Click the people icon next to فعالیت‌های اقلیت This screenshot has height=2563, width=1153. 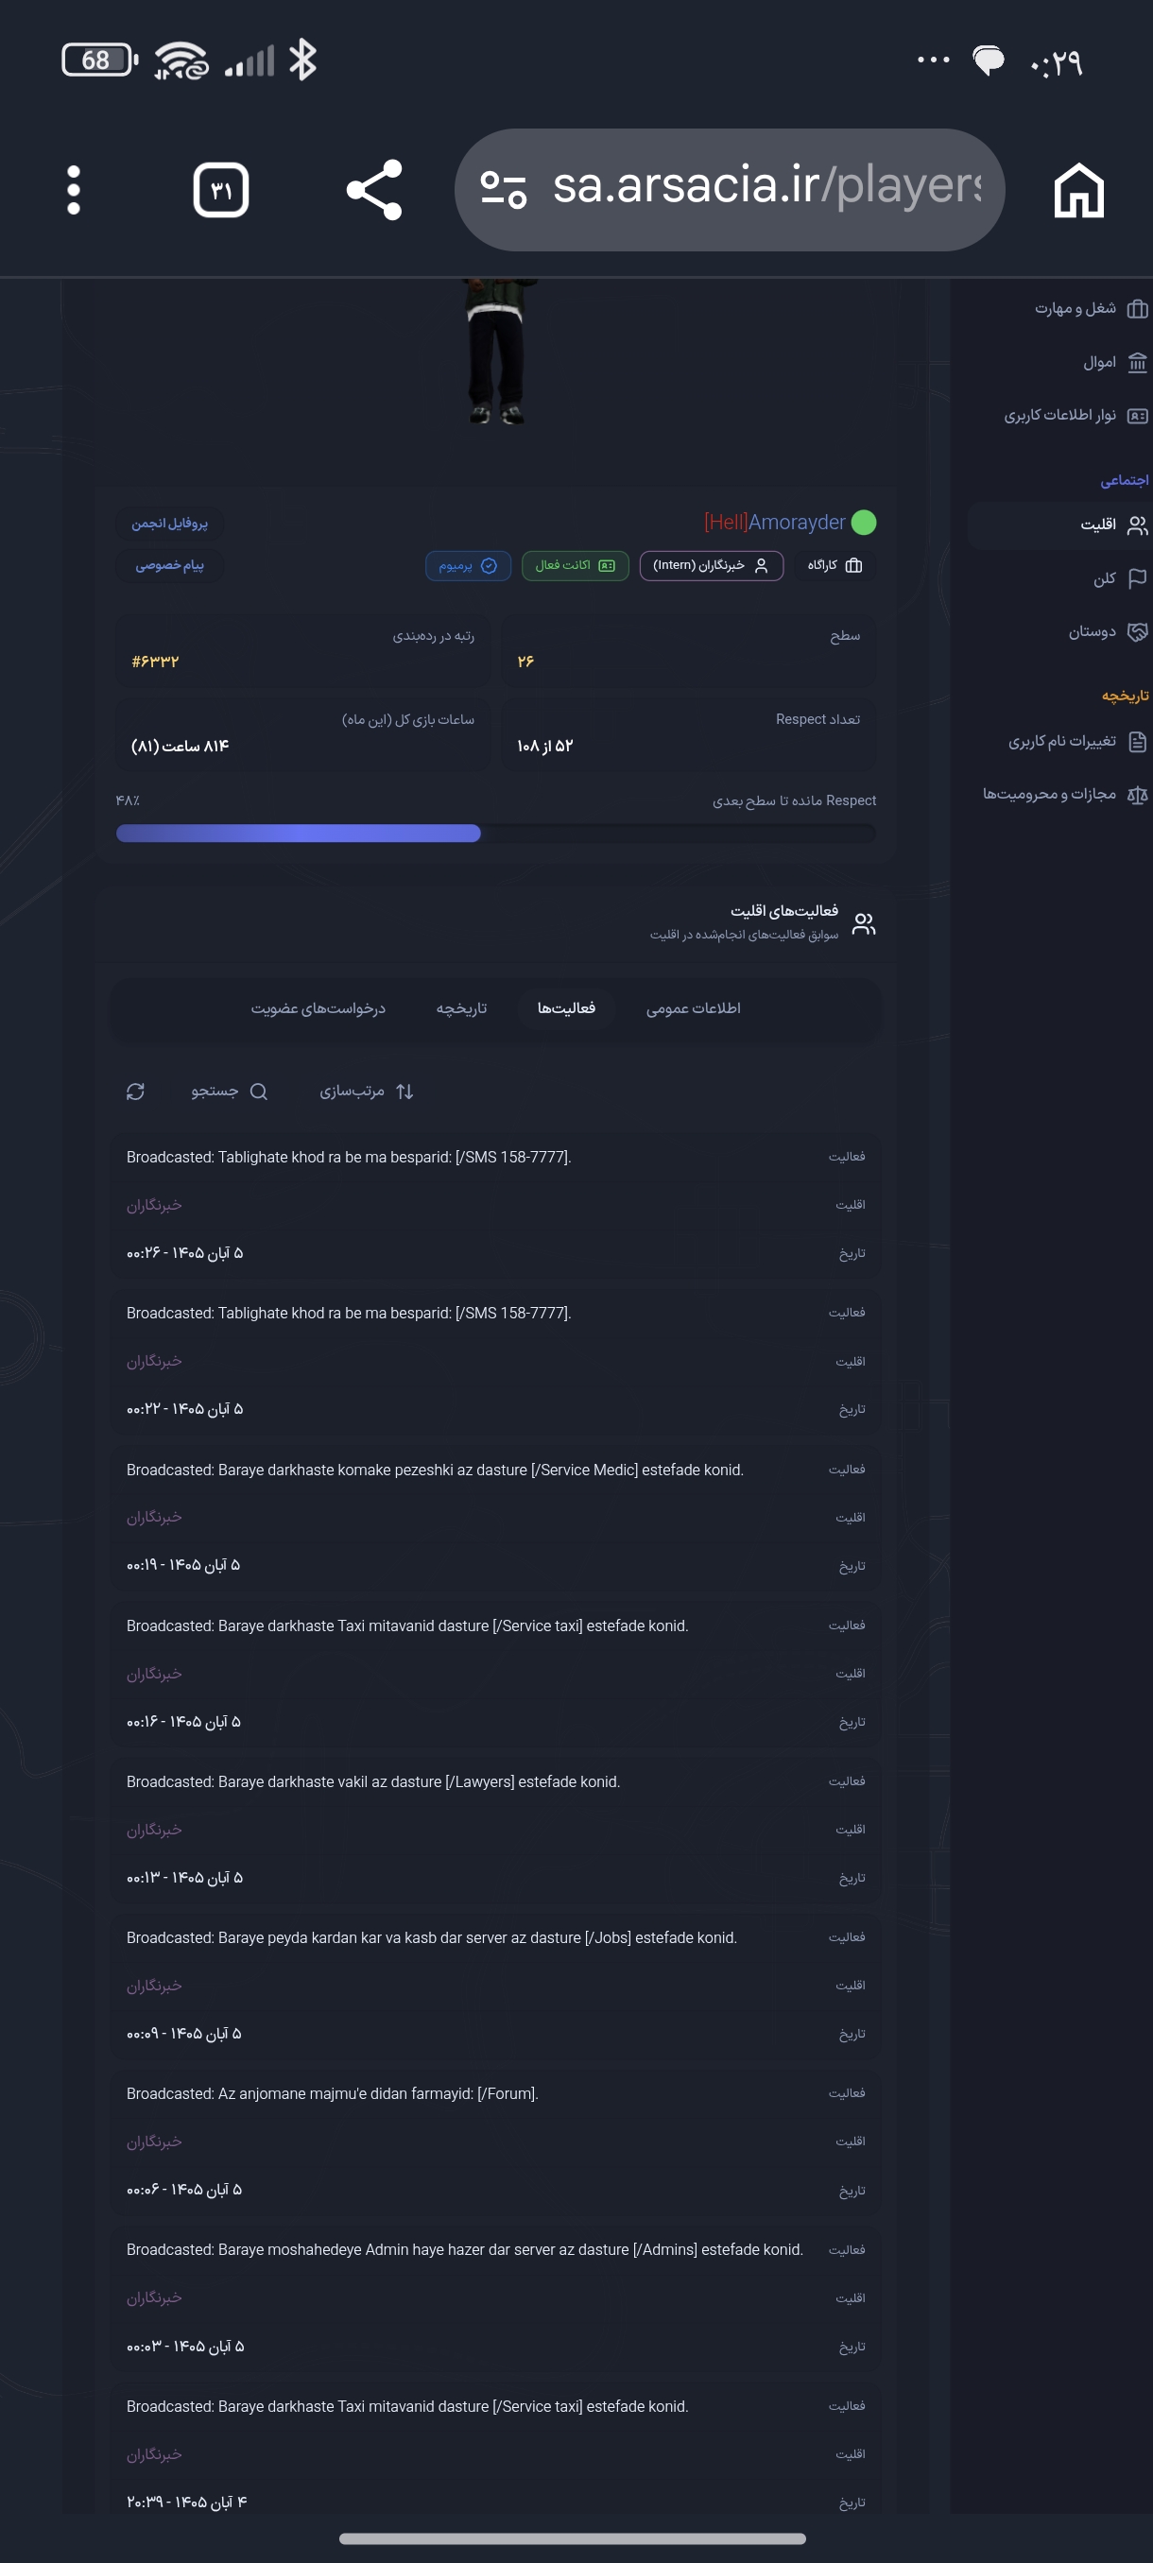864,923
